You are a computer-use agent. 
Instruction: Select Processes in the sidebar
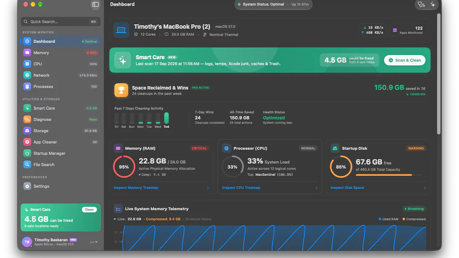click(60, 87)
